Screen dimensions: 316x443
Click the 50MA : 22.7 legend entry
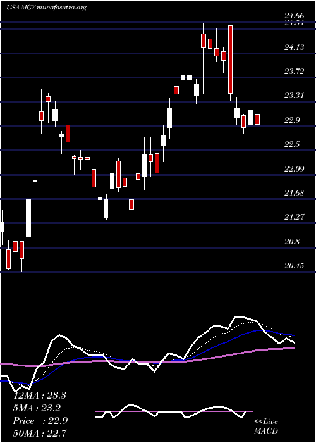(x=40, y=433)
